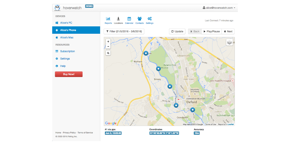Open the Privacy Policy footer link
The width and height of the screenshot is (290, 145).
[x=69, y=133]
